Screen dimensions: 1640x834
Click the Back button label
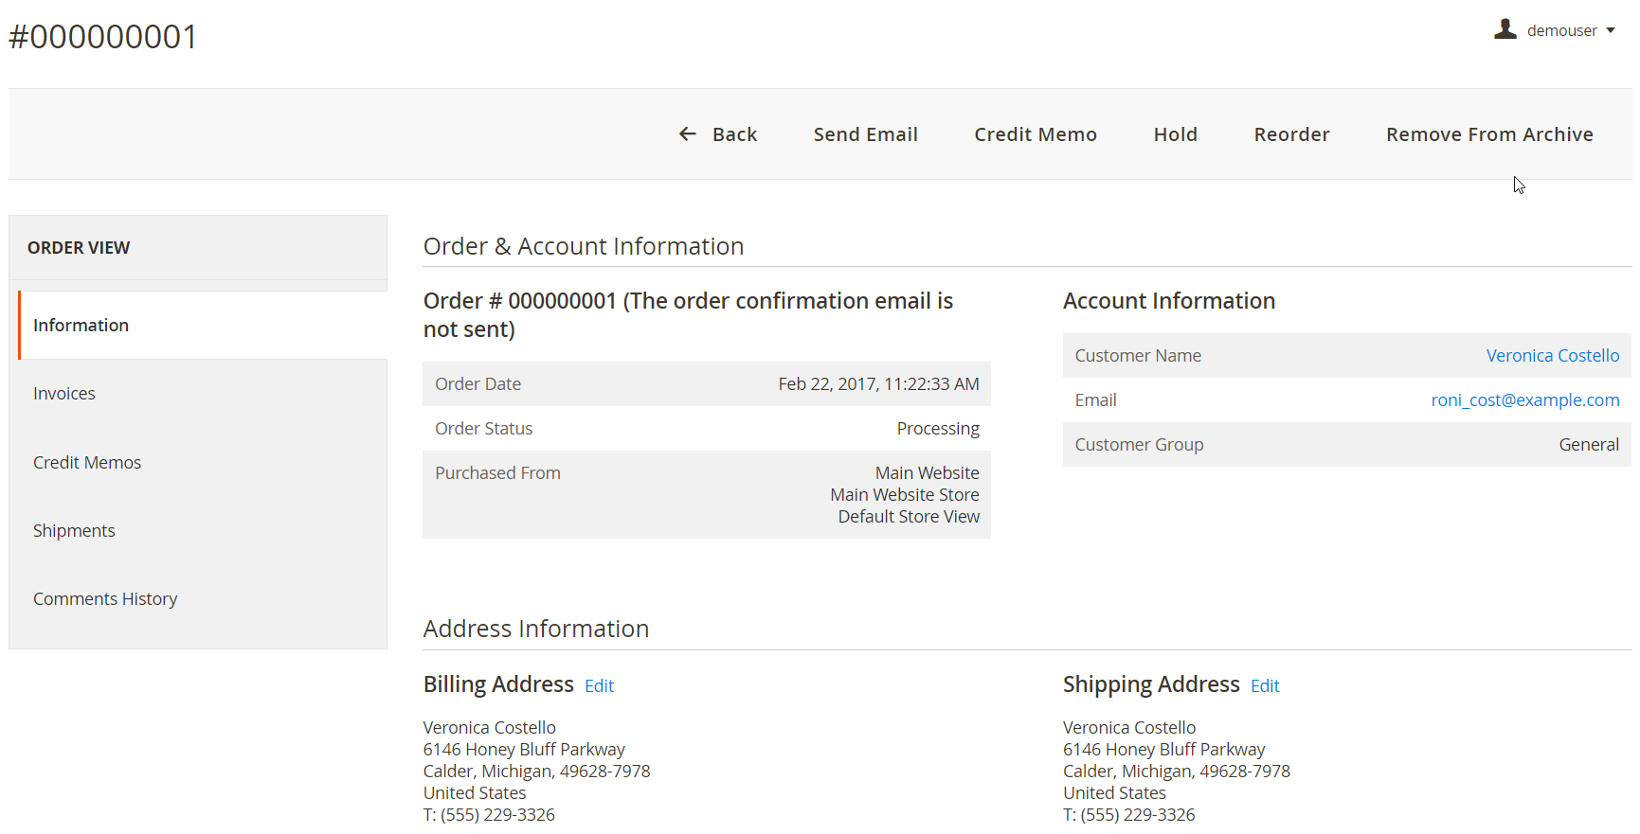pyautogui.click(x=734, y=134)
